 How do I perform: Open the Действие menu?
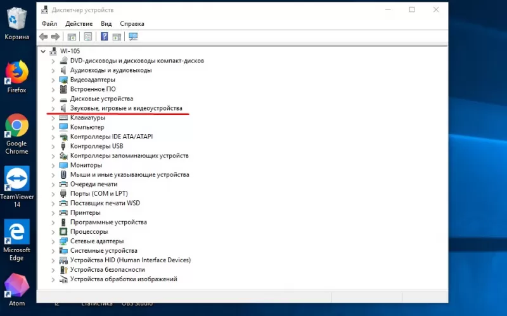point(79,23)
